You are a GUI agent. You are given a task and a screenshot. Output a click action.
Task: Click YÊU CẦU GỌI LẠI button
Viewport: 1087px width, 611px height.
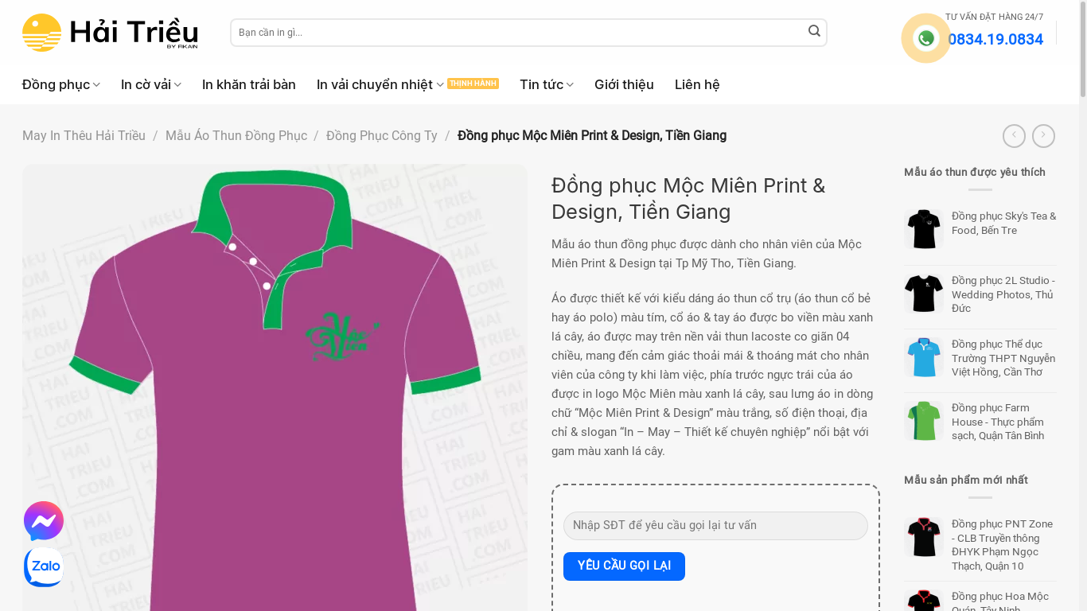tap(624, 566)
